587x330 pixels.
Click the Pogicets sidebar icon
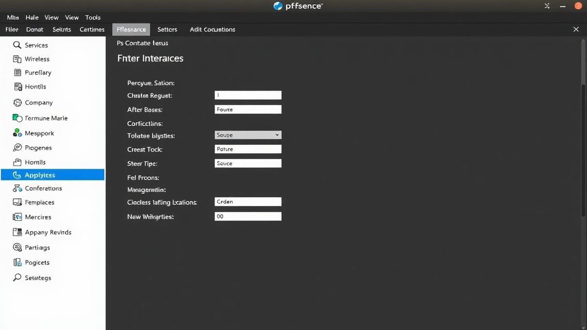(x=17, y=263)
